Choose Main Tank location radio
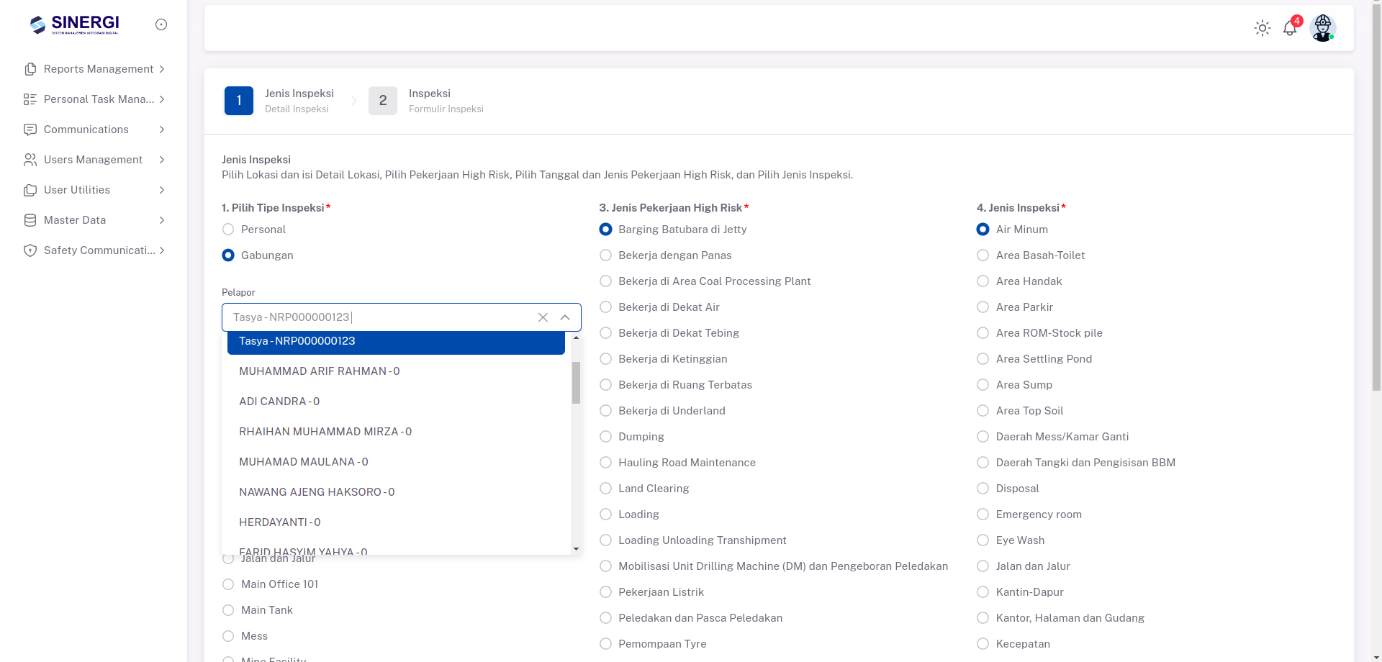The height and width of the screenshot is (662, 1382). (228, 610)
